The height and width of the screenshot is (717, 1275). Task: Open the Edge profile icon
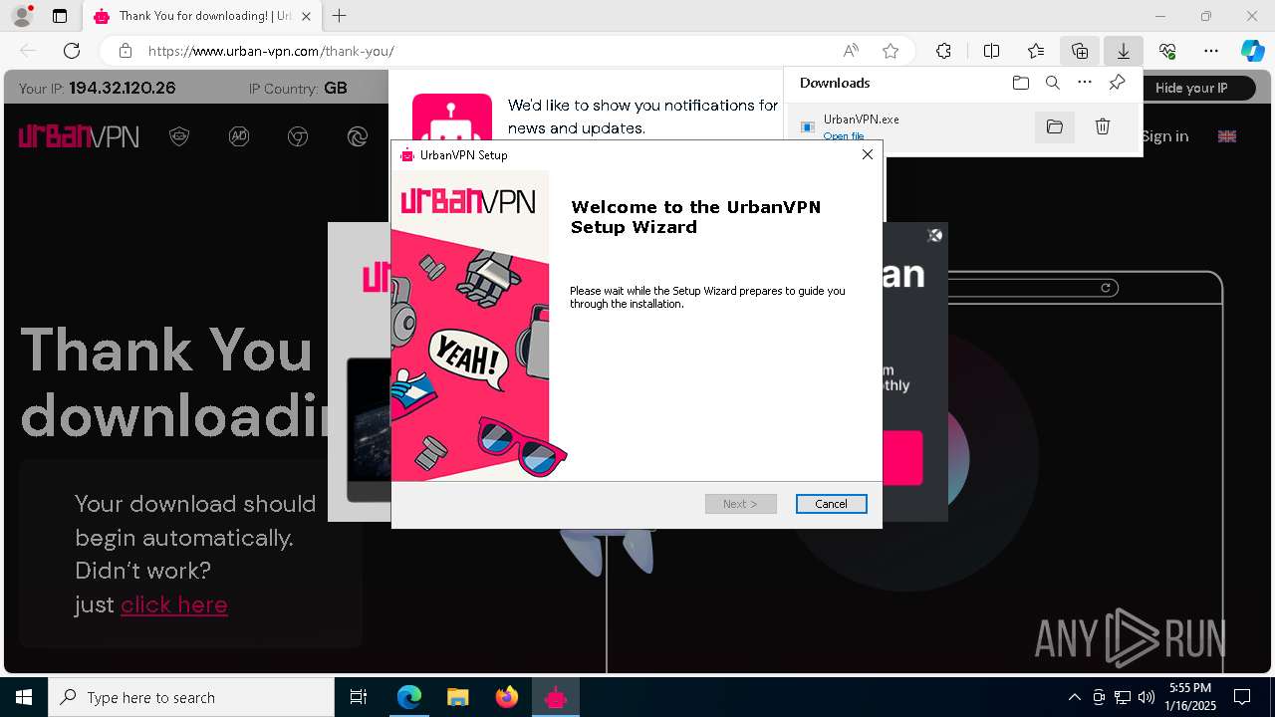(21, 16)
